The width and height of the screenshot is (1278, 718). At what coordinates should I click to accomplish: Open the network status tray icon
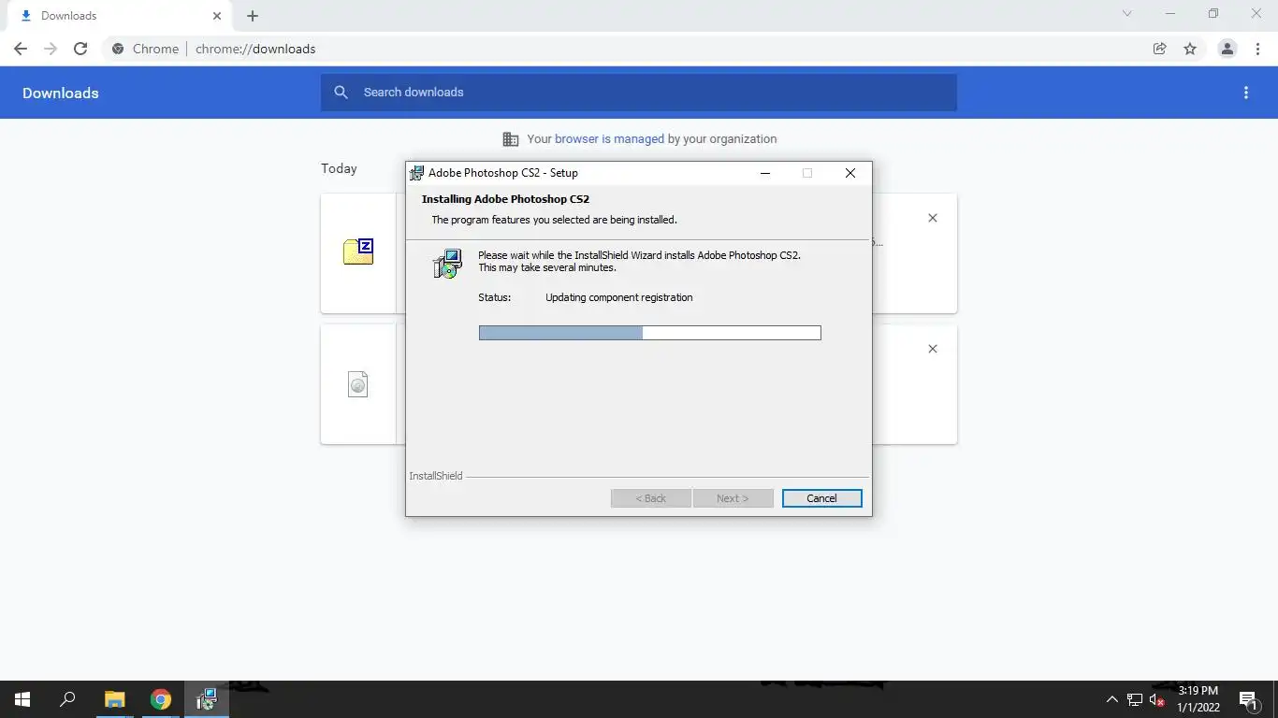1134,699
